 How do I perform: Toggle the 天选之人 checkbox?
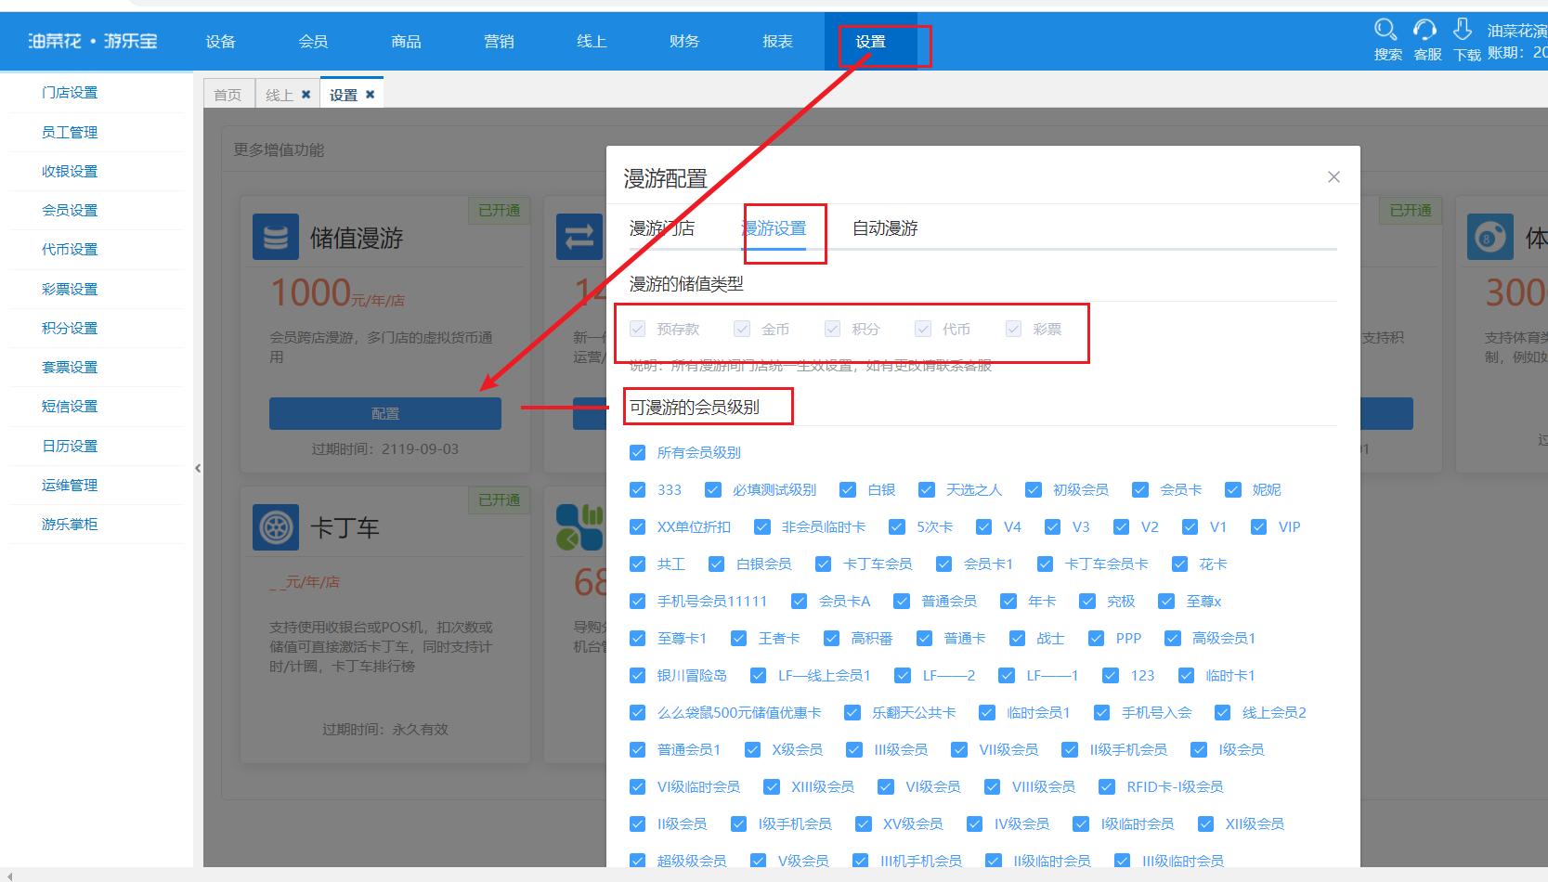click(x=926, y=490)
